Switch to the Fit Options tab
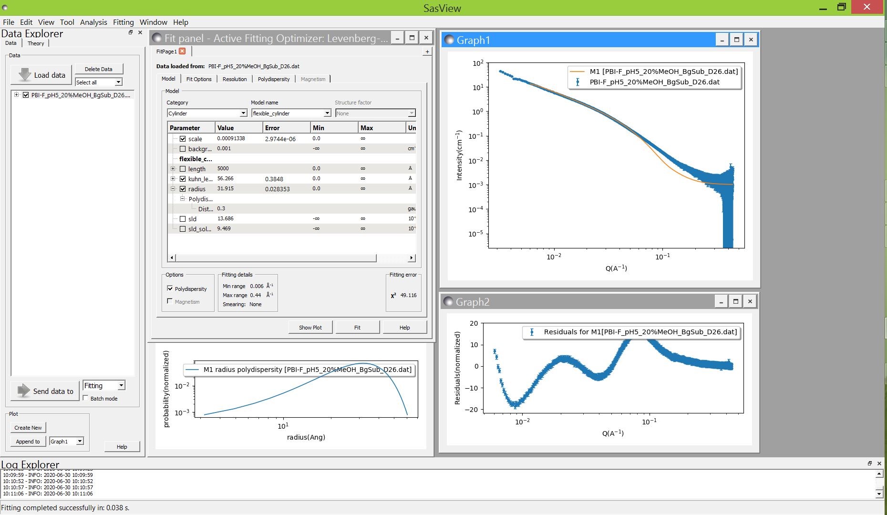The image size is (887, 515). [x=198, y=79]
